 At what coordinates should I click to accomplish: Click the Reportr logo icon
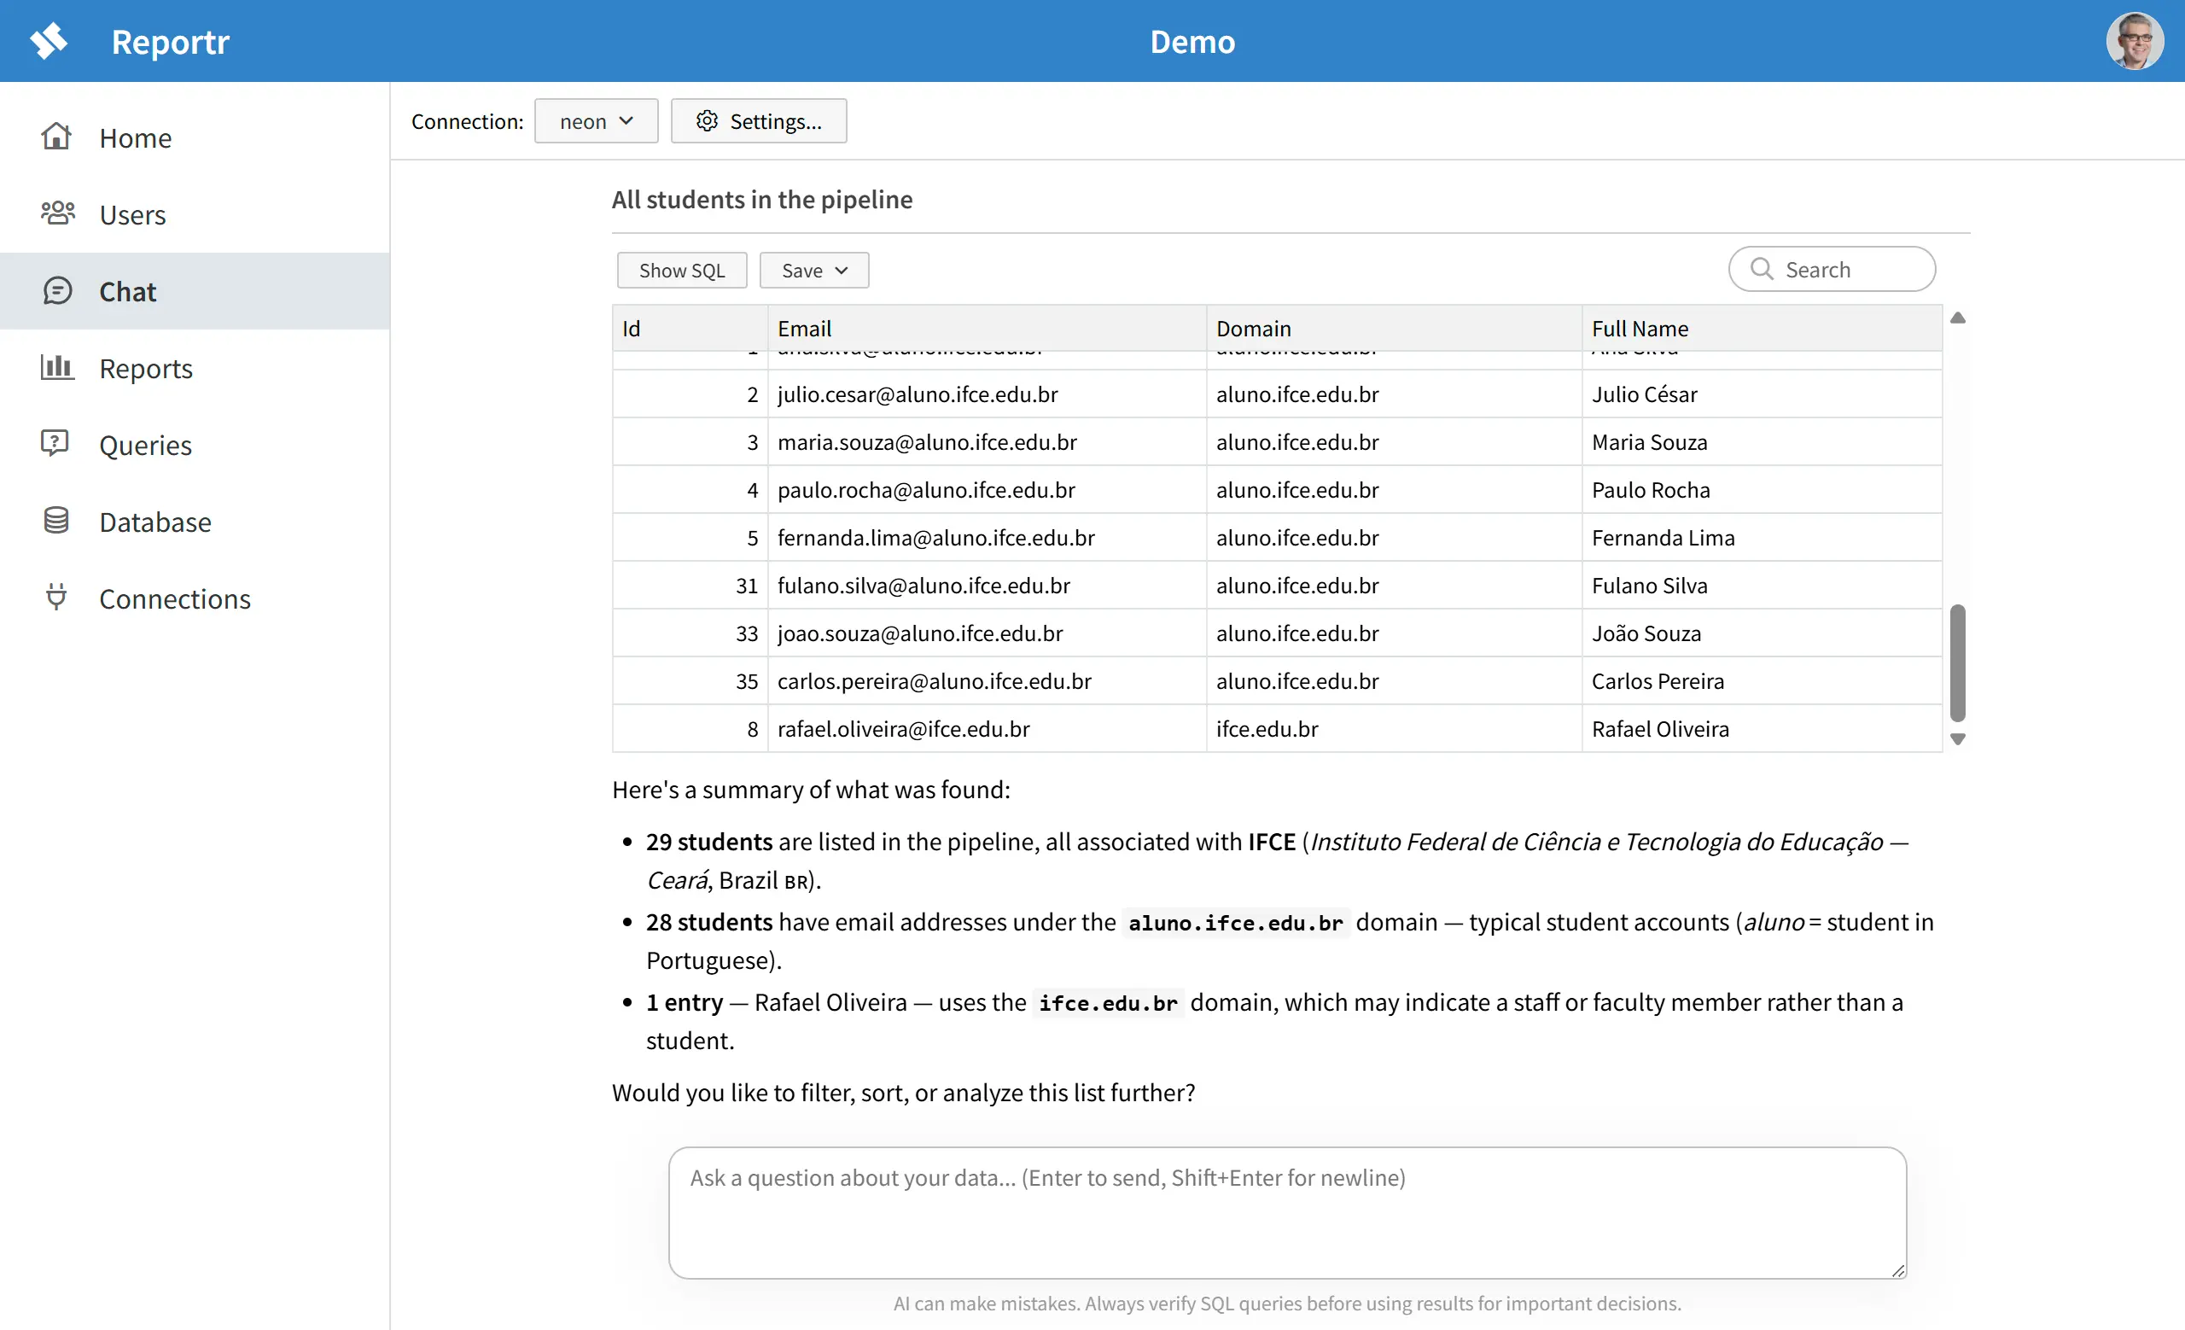[49, 41]
